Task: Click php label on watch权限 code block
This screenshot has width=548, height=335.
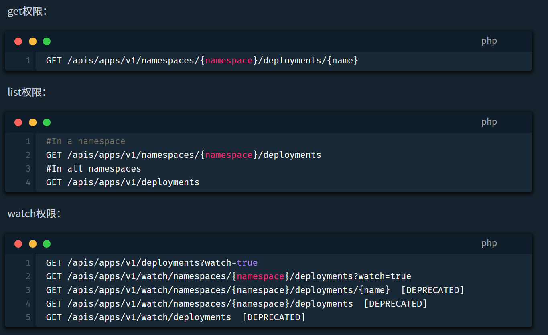Action: (489, 243)
